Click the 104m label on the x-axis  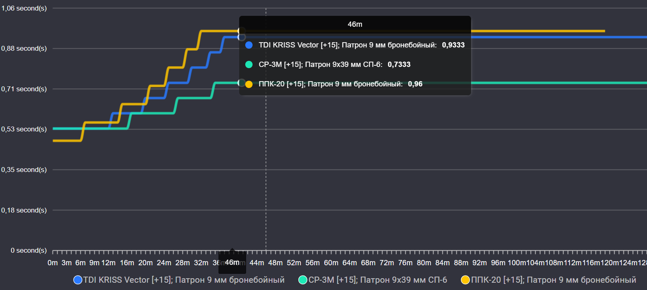pos(536,263)
